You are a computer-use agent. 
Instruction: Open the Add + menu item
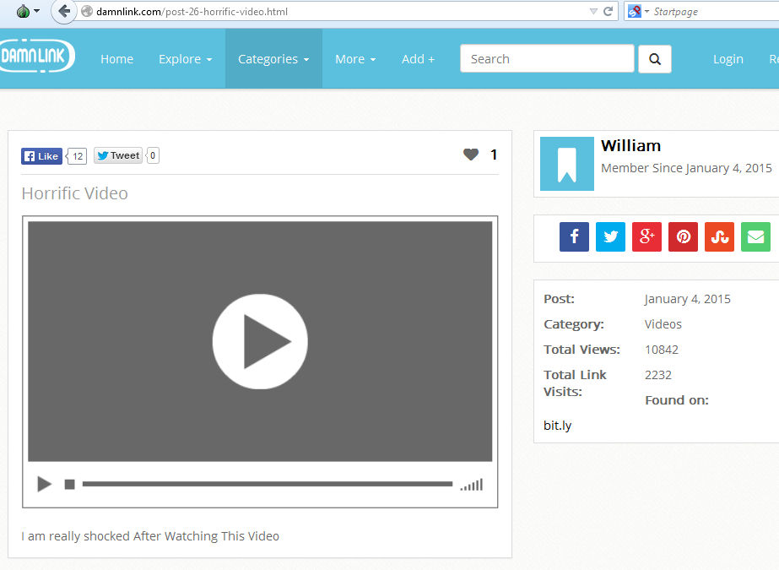(418, 59)
